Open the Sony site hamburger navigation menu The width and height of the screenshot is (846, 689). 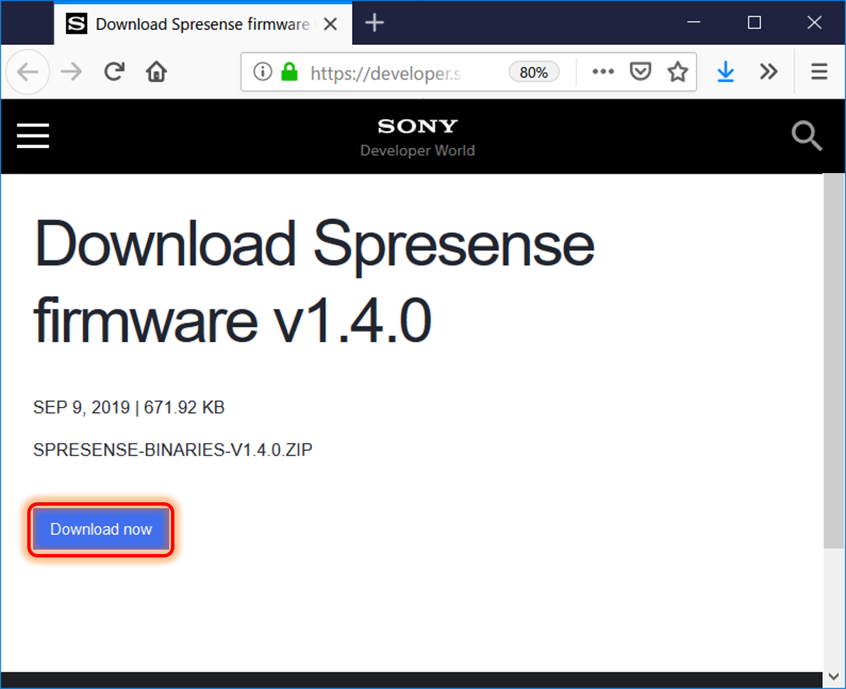click(33, 136)
